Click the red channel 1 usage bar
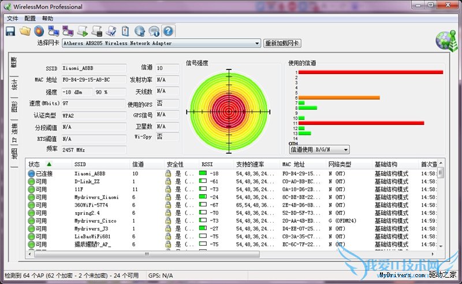The width and height of the screenshot is (462, 284). pyautogui.click(x=370, y=72)
